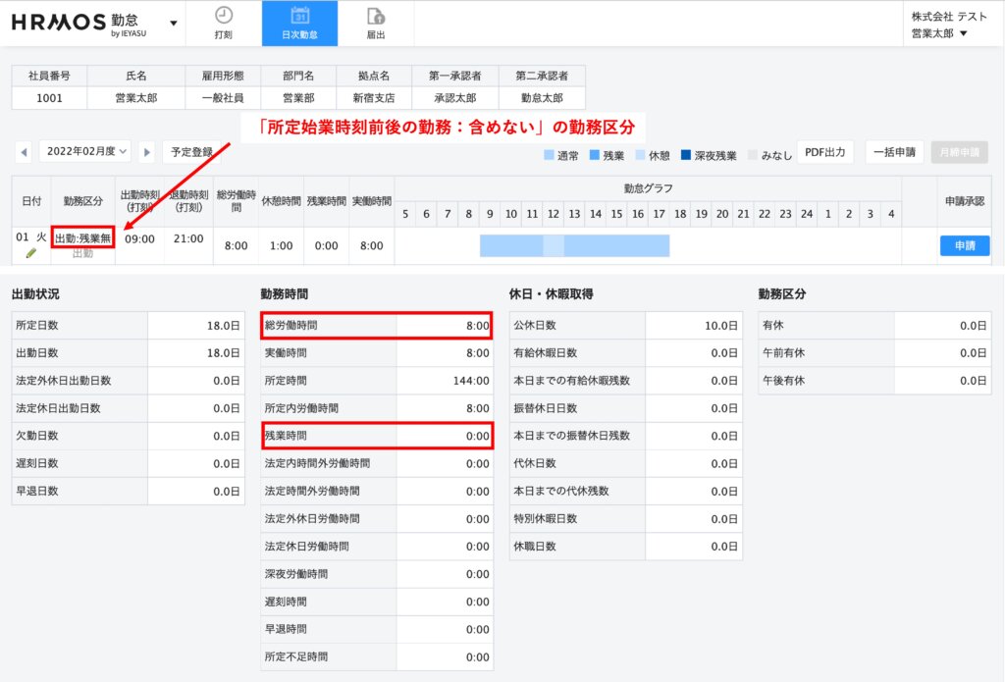
Task: Click the HRMOS 勤怠 logo
Action: pos(75,23)
